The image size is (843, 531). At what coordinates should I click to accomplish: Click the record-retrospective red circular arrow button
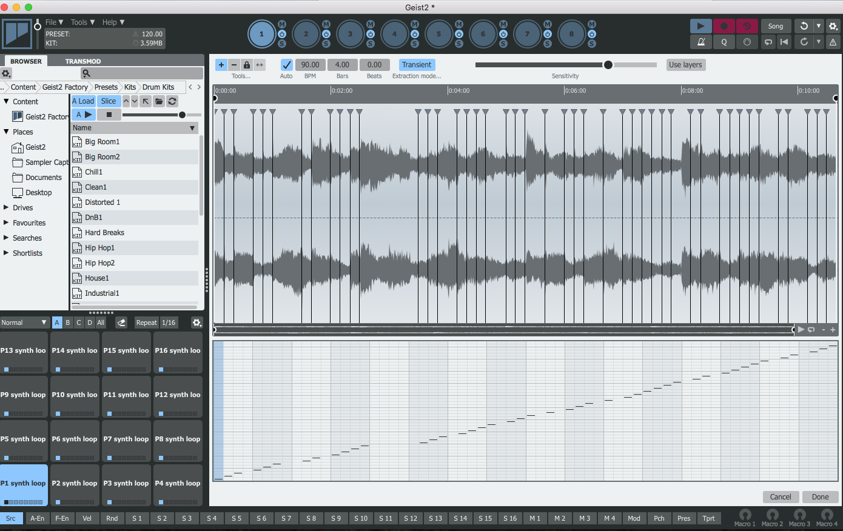(x=747, y=26)
